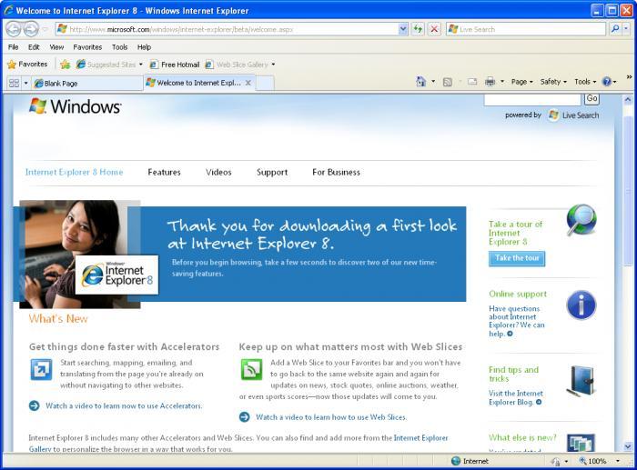Run search with the magnifier icon
Image resolution: width=637 pixels, height=470 pixels.
615,29
